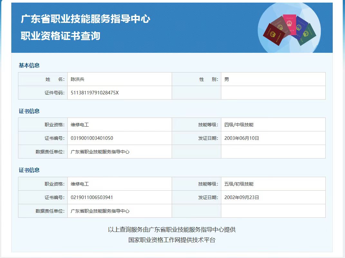Select ID number 51138119791028475X
Viewport: 345px width, 258px height.
[x=95, y=93]
